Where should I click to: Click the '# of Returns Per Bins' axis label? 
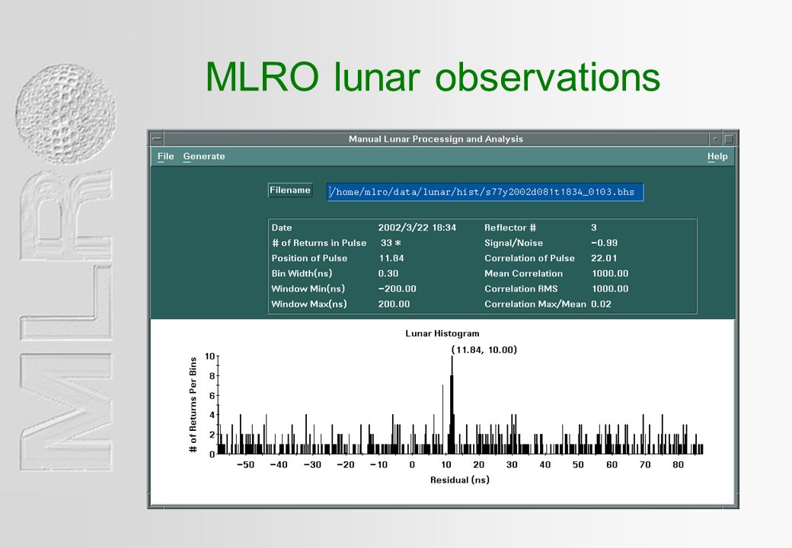click(x=193, y=405)
